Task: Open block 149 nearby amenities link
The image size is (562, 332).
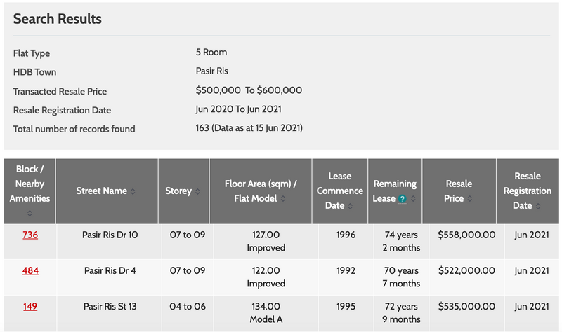Action: pyautogui.click(x=30, y=307)
